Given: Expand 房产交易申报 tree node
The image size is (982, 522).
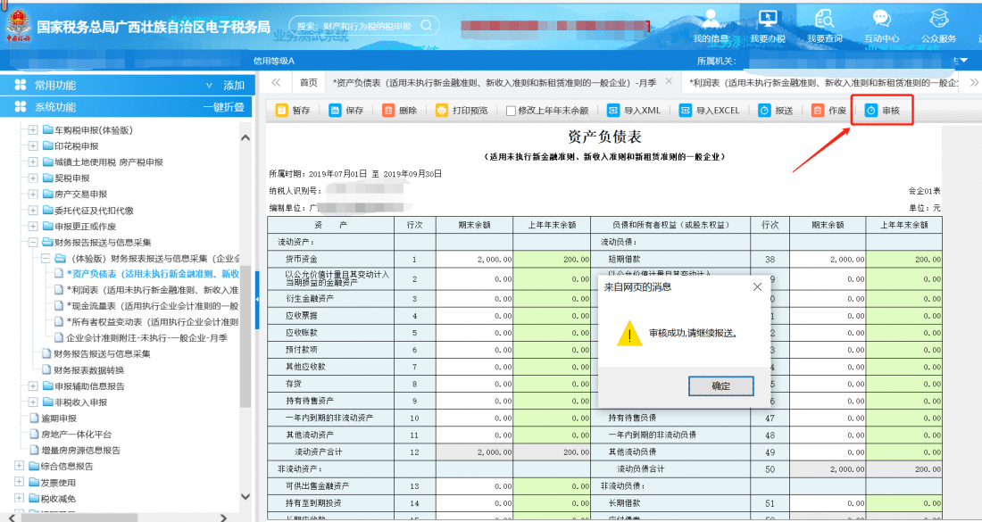Looking at the screenshot, I should tap(32, 194).
